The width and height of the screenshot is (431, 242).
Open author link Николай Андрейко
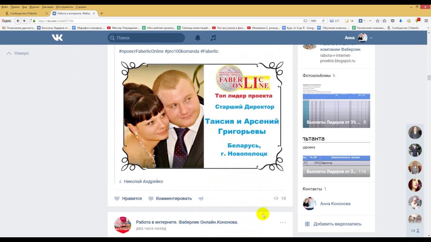pos(143,182)
